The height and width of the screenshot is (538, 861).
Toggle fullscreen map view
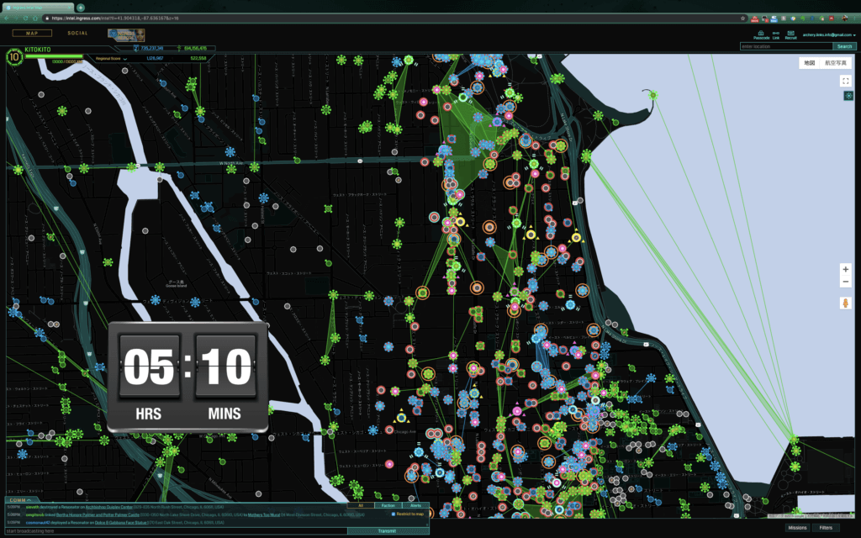click(846, 82)
